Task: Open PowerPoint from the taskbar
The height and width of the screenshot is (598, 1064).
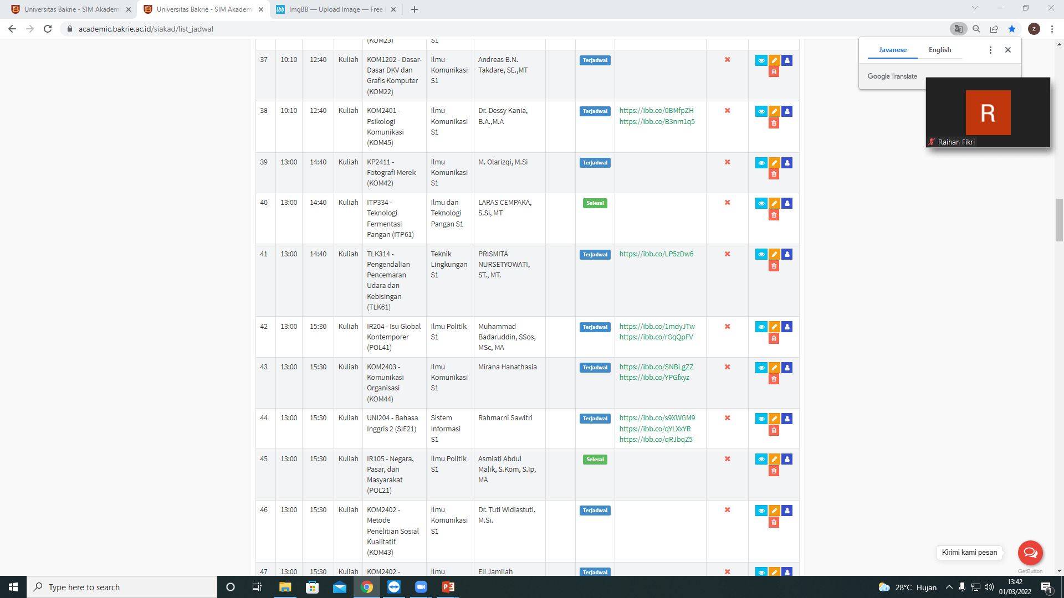Action: (x=448, y=587)
